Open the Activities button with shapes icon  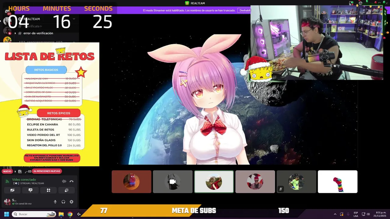pyautogui.click(x=48, y=190)
